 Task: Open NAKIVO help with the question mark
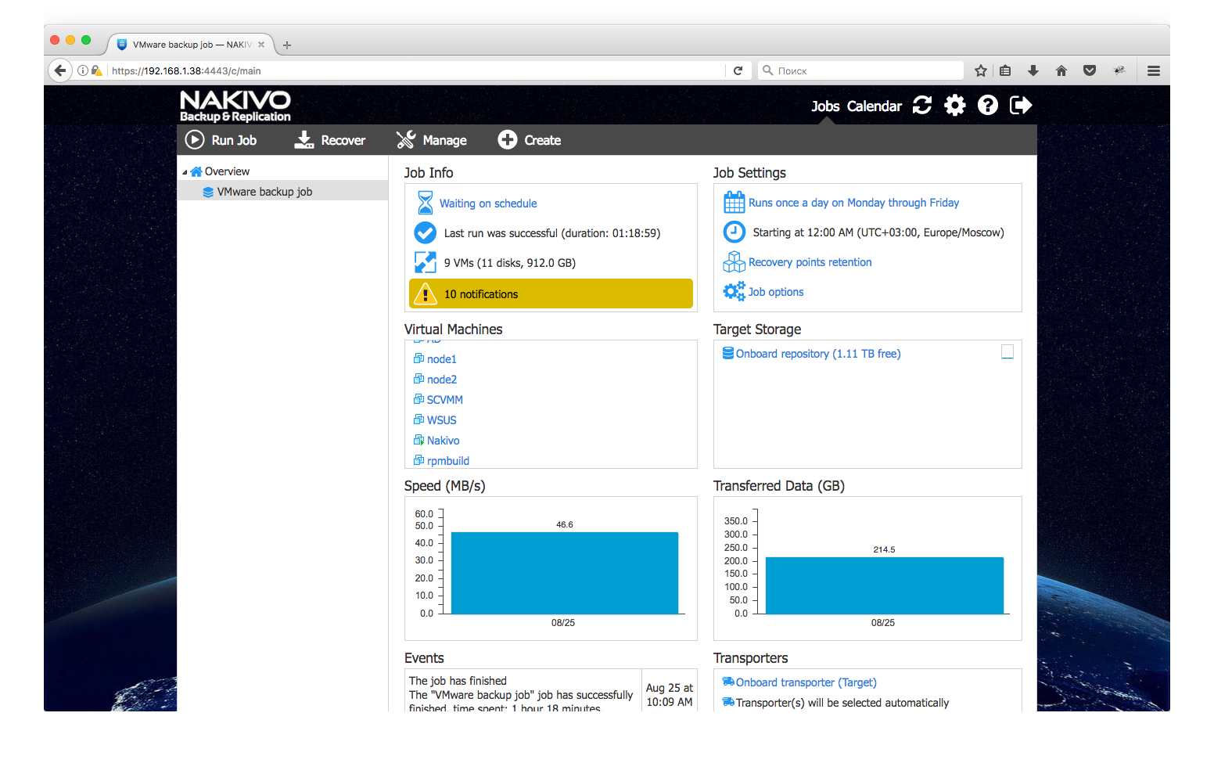988,106
